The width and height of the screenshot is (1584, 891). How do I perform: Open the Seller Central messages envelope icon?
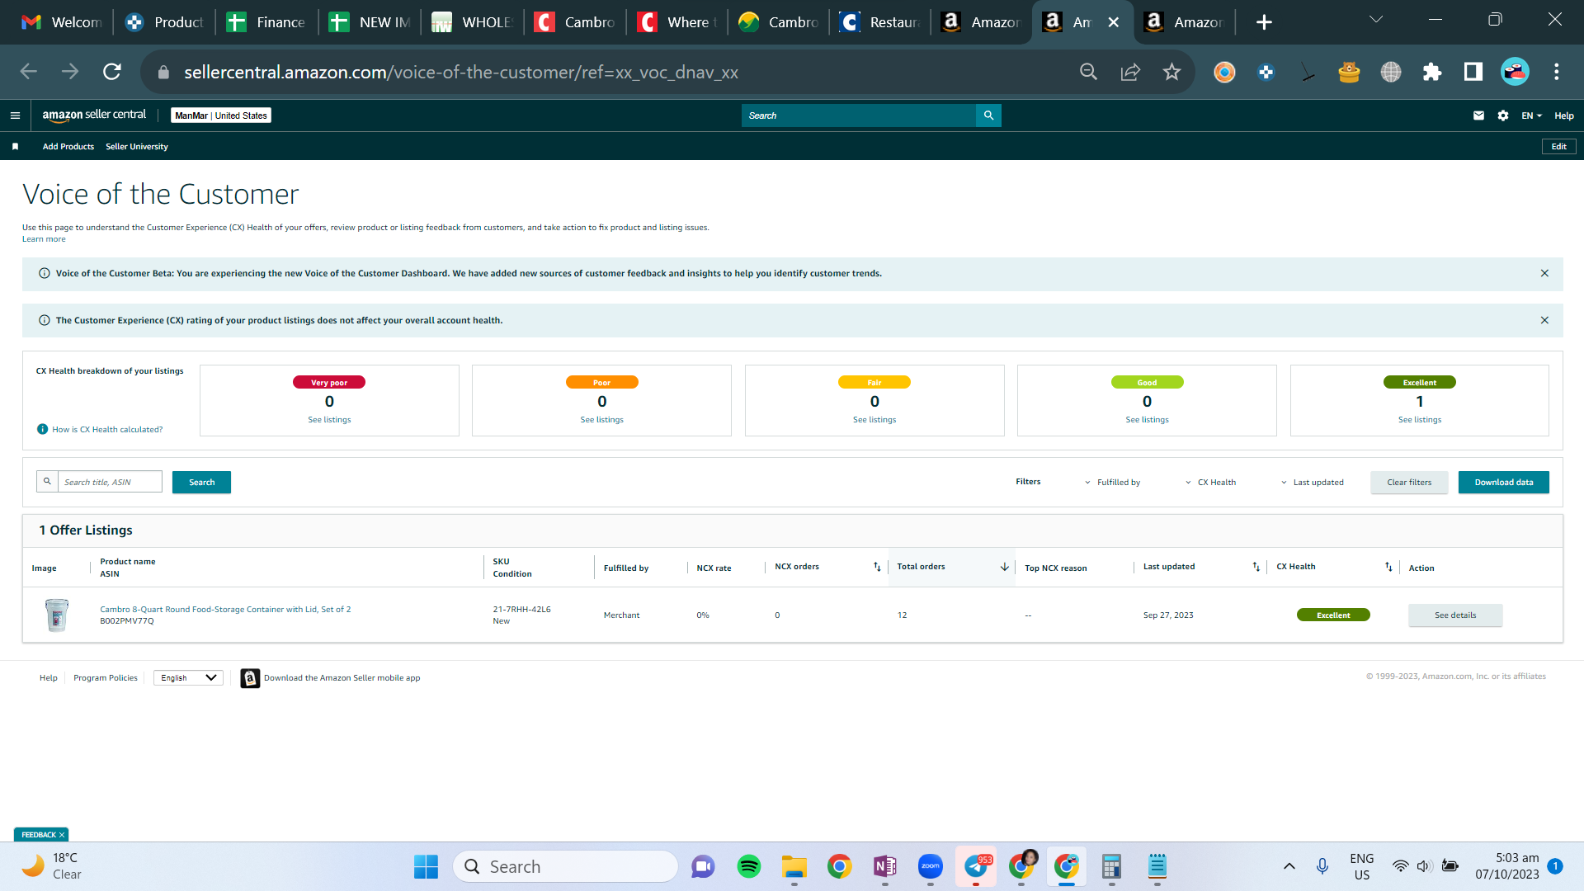pyautogui.click(x=1478, y=115)
